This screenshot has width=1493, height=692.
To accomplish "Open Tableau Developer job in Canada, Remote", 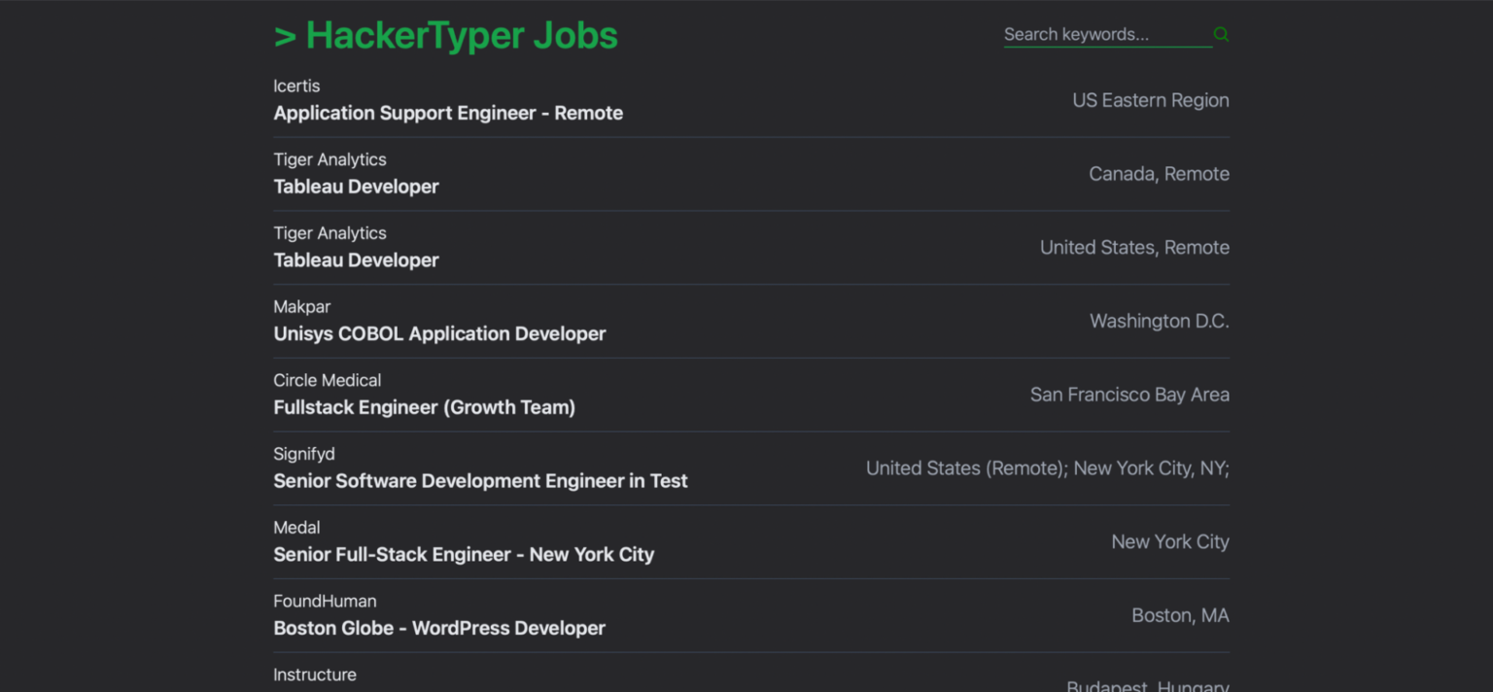I will pyautogui.click(x=356, y=187).
